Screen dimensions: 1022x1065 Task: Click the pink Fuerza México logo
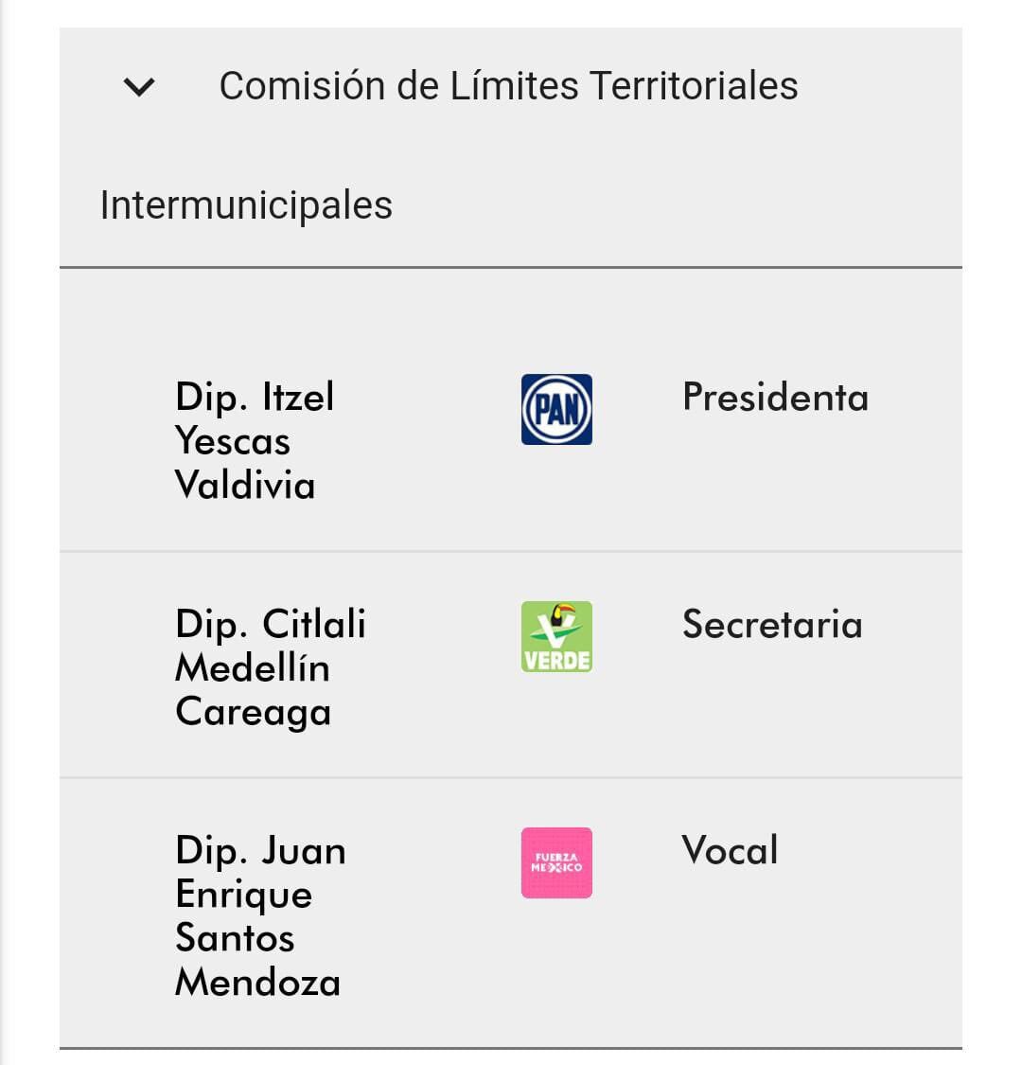tap(556, 862)
